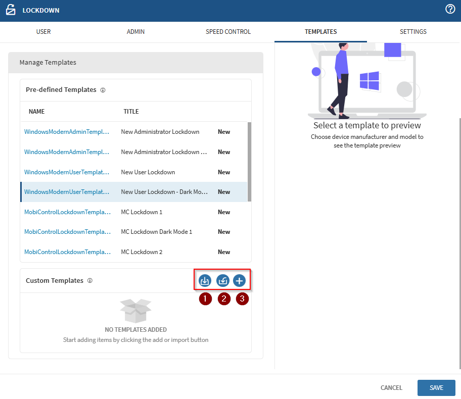The width and height of the screenshot is (461, 399).
Task: Choose the MC Lockdown Dark Mode 1 template
Action: [67, 232]
